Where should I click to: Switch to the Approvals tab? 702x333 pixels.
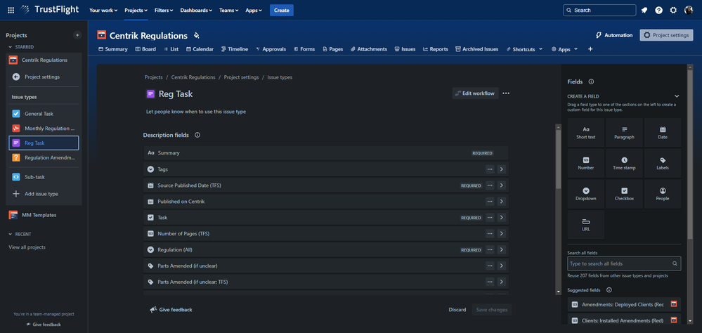[x=271, y=49]
